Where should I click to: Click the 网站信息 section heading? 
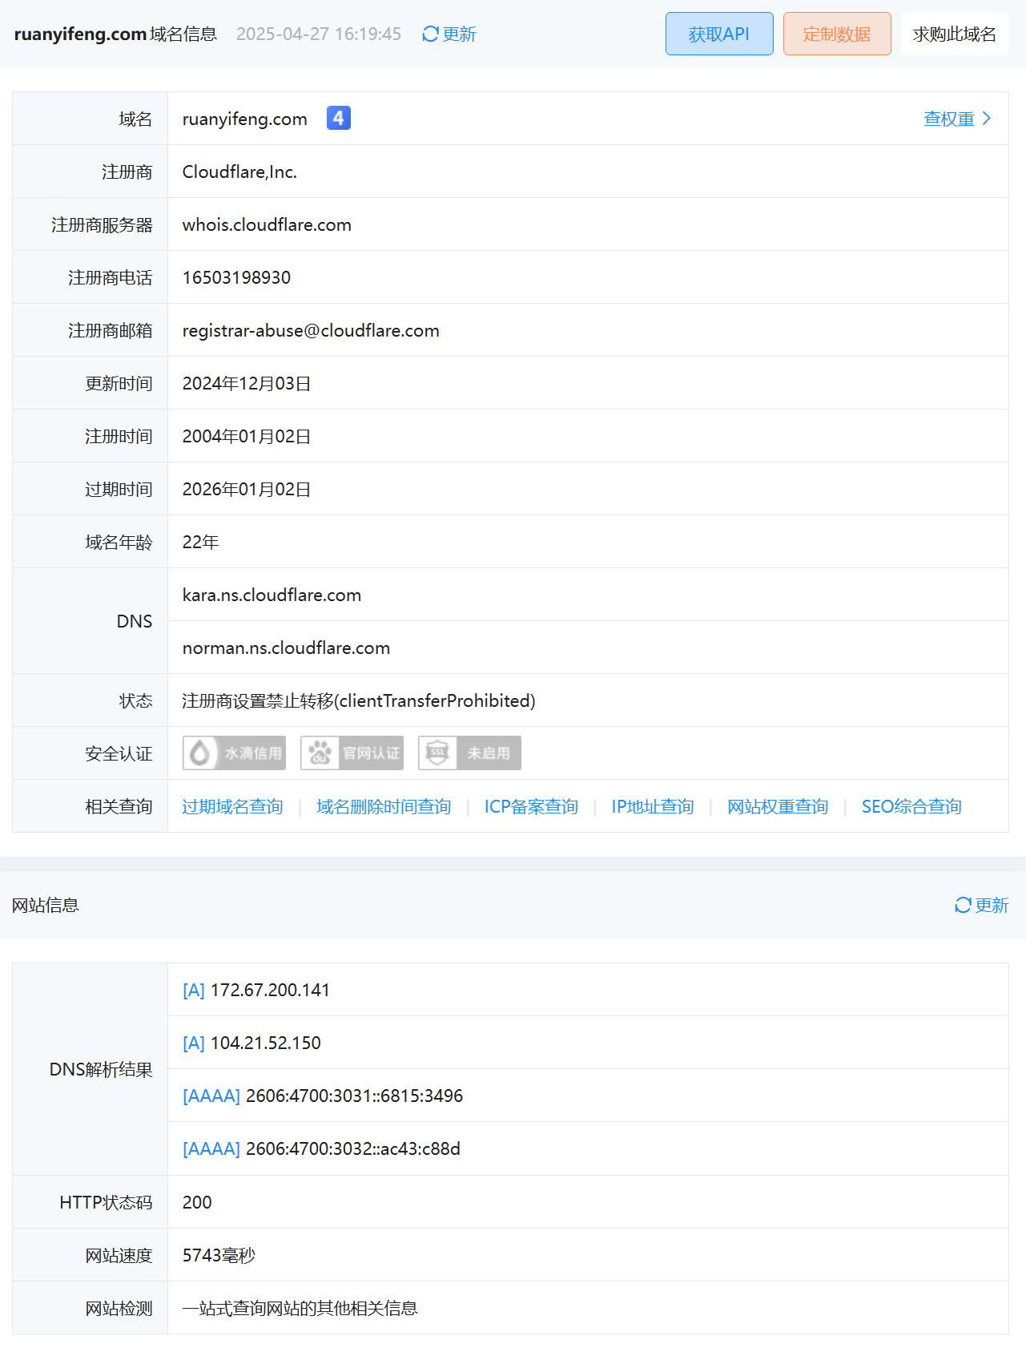46,905
